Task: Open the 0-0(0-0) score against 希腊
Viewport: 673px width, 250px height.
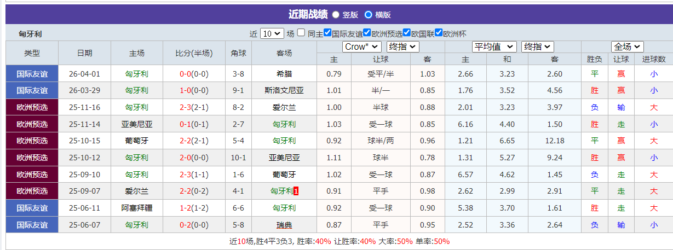Action: click(194, 74)
